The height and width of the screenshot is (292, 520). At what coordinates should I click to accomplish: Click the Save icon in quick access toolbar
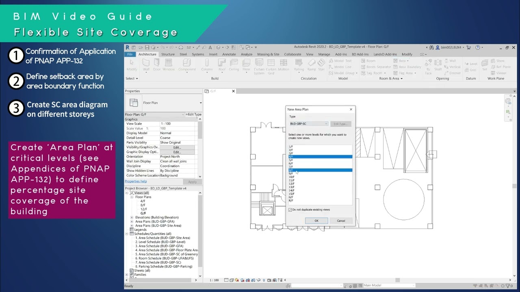pos(147,47)
